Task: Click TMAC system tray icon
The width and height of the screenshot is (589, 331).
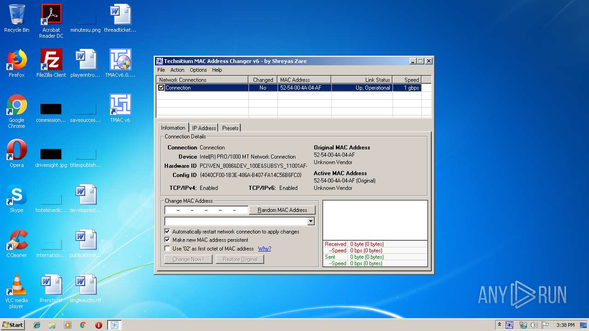Action: tap(509, 325)
